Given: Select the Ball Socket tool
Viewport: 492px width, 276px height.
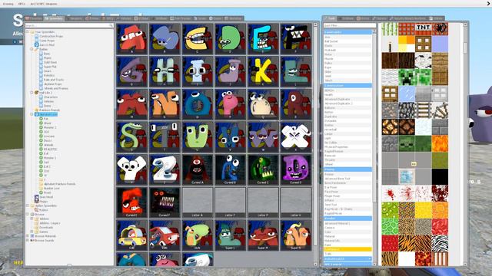Looking at the screenshot, I should click(347, 41).
